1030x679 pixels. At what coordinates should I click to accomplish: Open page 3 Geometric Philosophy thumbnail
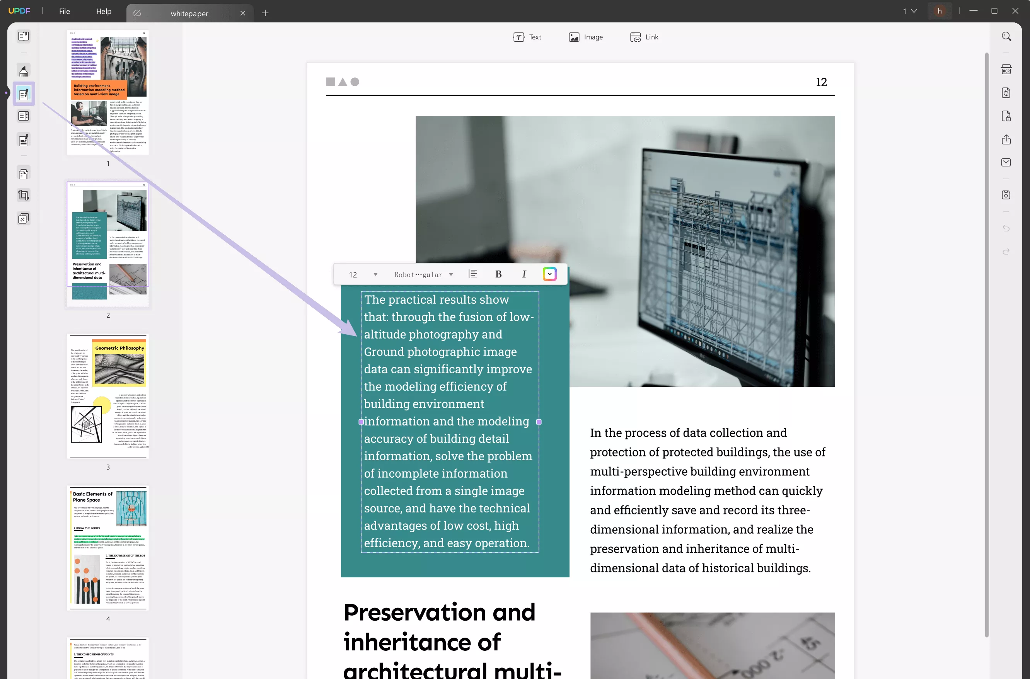tap(108, 396)
